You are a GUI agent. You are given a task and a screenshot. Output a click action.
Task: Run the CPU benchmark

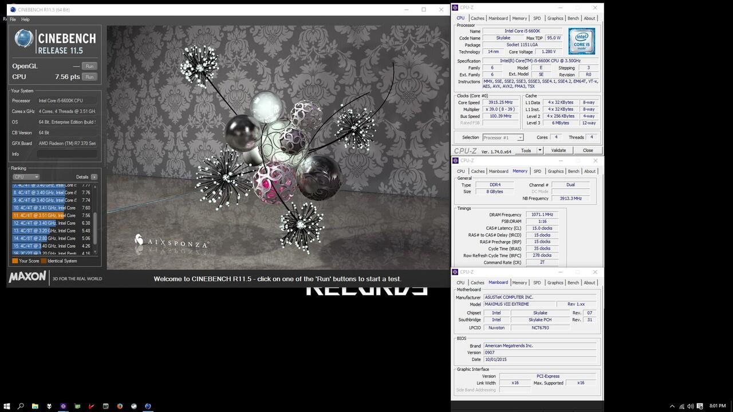point(89,77)
